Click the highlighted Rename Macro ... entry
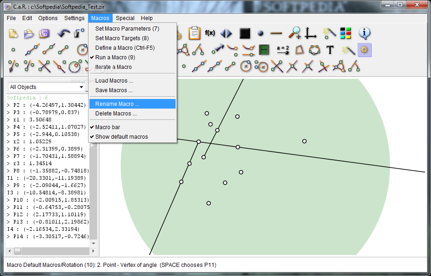Image resolution: width=431 pixels, height=276 pixels. coord(132,104)
